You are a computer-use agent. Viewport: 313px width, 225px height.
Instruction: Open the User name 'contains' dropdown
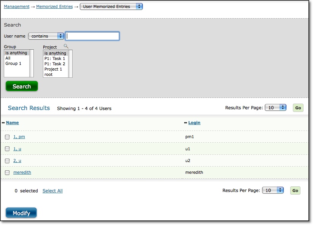(x=46, y=36)
